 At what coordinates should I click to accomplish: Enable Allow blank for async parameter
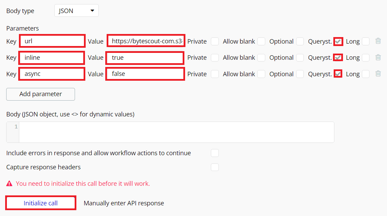tap(261, 74)
